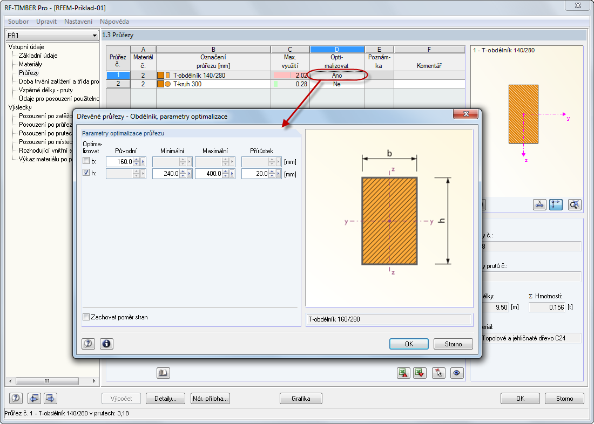Open help via bottom-left question-mark icon in main window
Viewport: 594px width, 424px height.
tap(16, 398)
